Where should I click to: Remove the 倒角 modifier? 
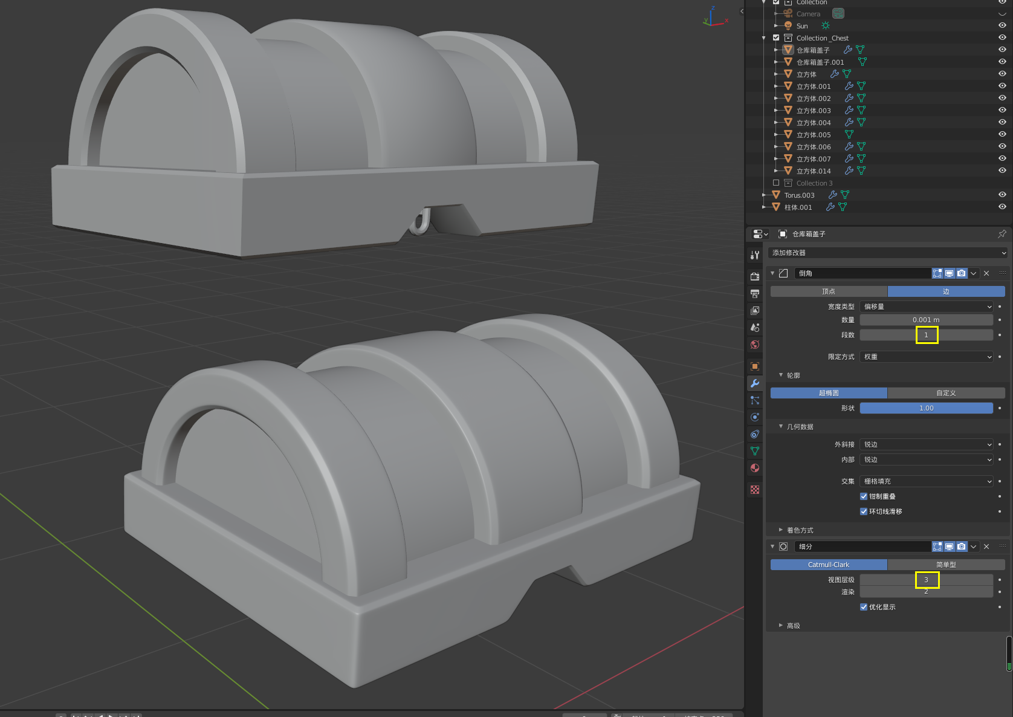(x=986, y=273)
